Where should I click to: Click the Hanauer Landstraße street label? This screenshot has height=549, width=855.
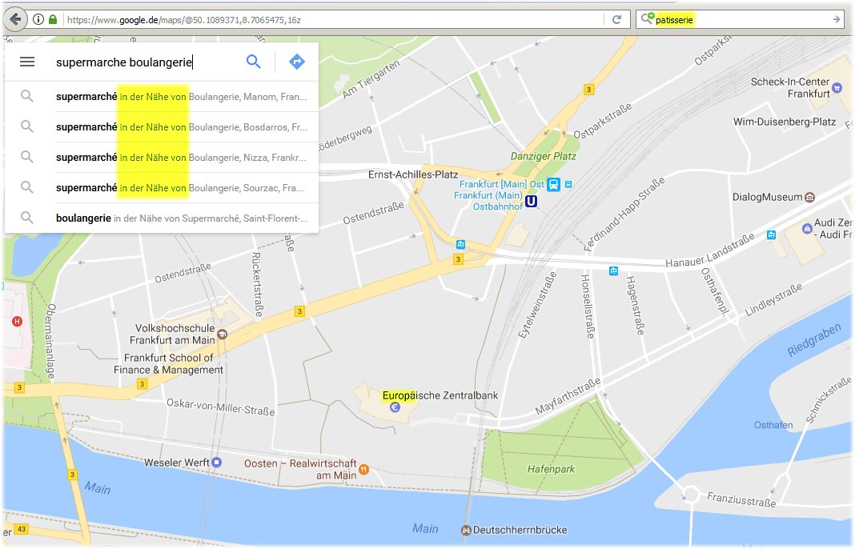click(x=710, y=250)
